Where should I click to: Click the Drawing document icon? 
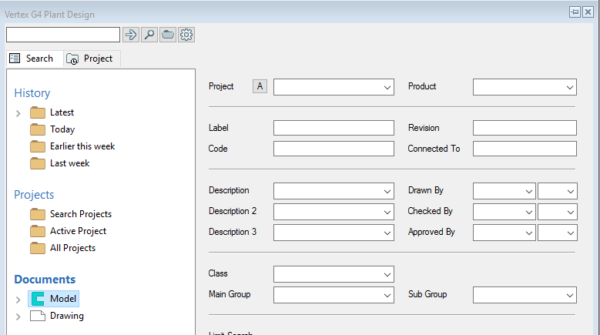pyautogui.click(x=38, y=316)
